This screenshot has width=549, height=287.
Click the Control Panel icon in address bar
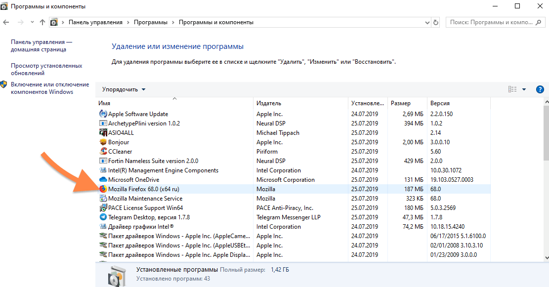pos(54,22)
